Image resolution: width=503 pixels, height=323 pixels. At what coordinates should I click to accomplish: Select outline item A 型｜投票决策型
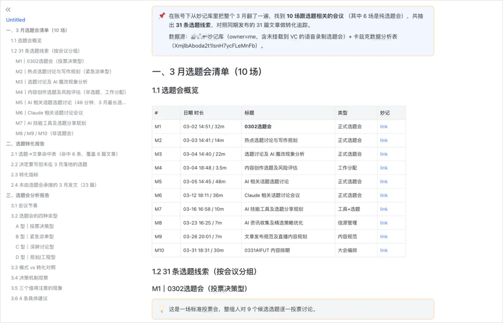coord(34,226)
